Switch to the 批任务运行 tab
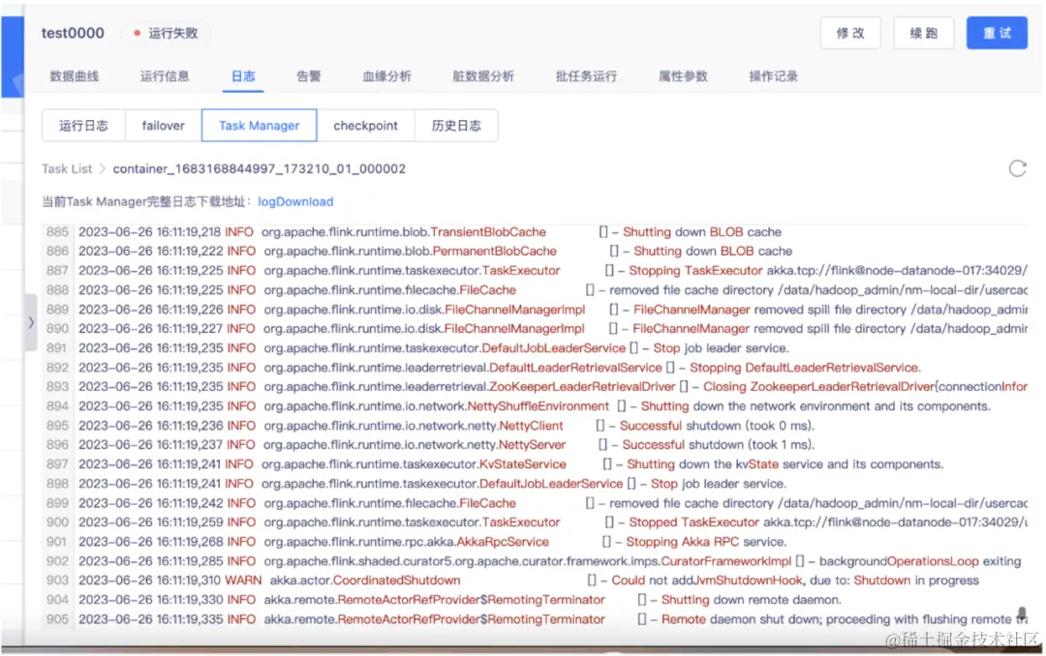The width and height of the screenshot is (1046, 656). [586, 76]
